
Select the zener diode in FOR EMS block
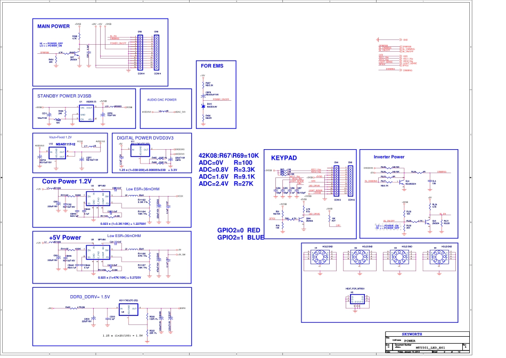tap(202, 105)
